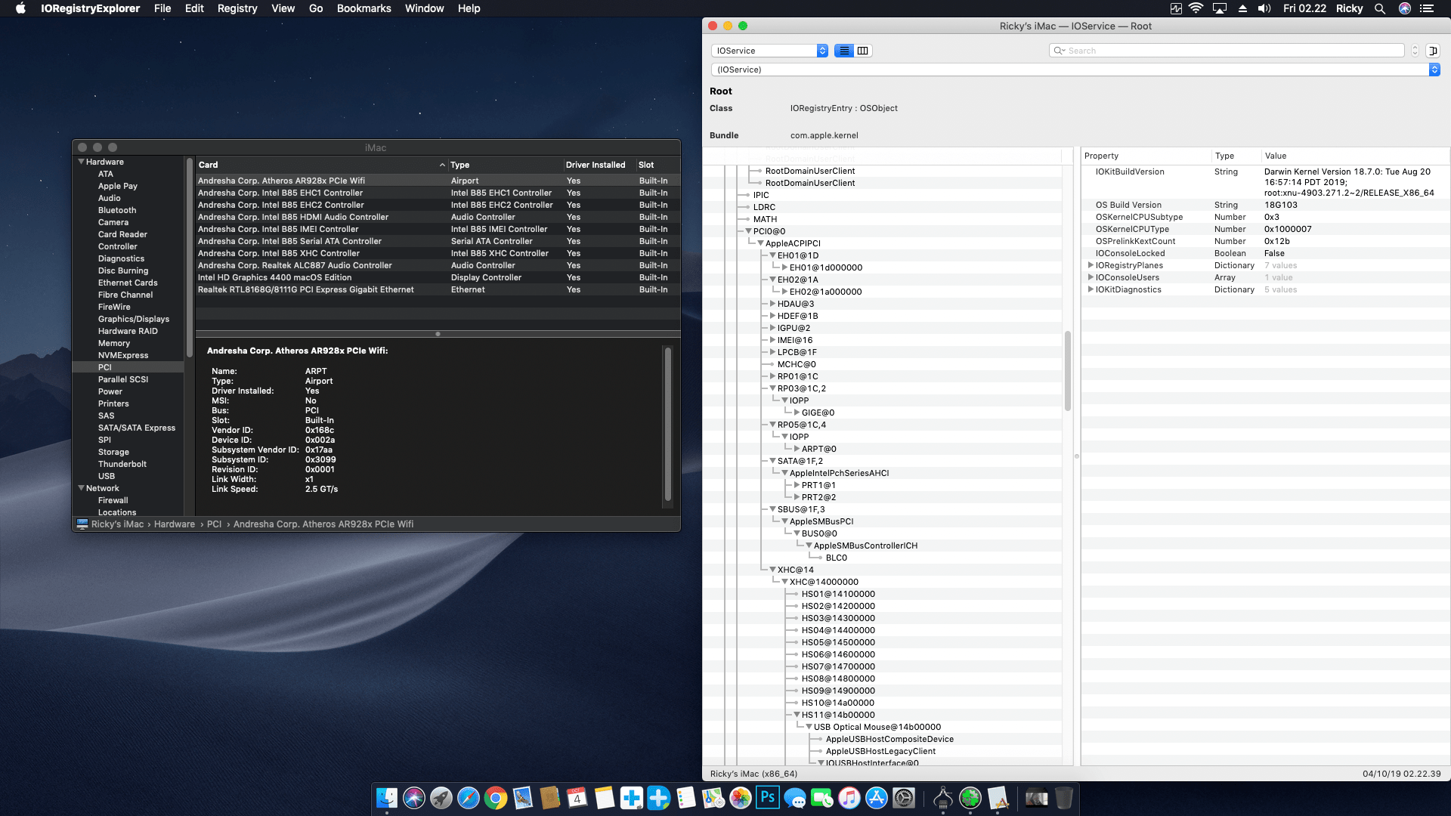Viewport: 1451px width, 816px height.
Task: Collapse the XHC@14 tree node
Action: click(772, 570)
